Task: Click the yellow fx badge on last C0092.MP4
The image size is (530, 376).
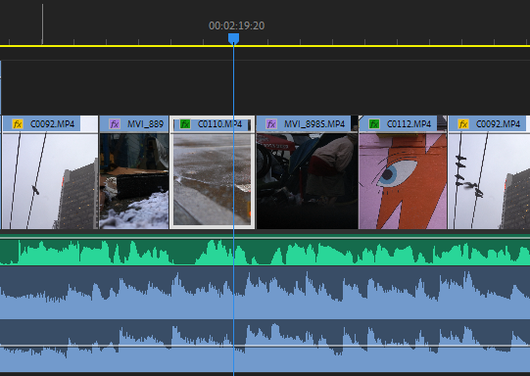Action: coord(463,124)
